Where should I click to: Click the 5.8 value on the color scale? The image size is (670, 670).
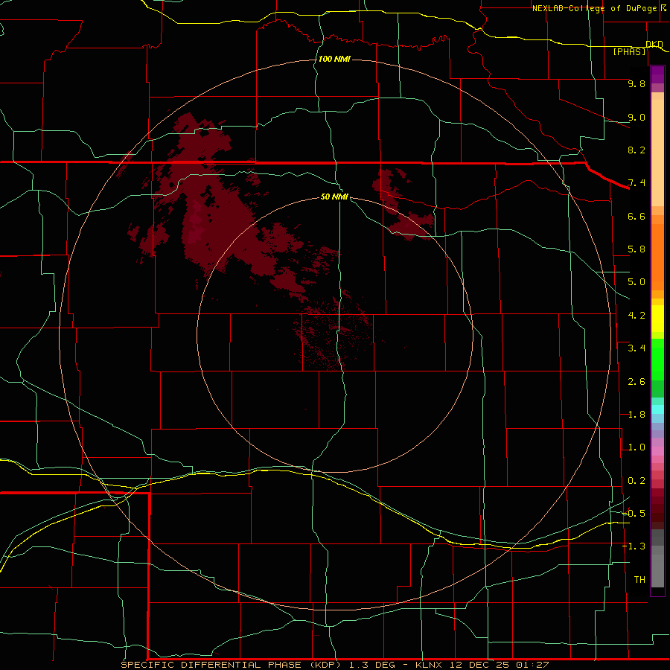(636, 249)
